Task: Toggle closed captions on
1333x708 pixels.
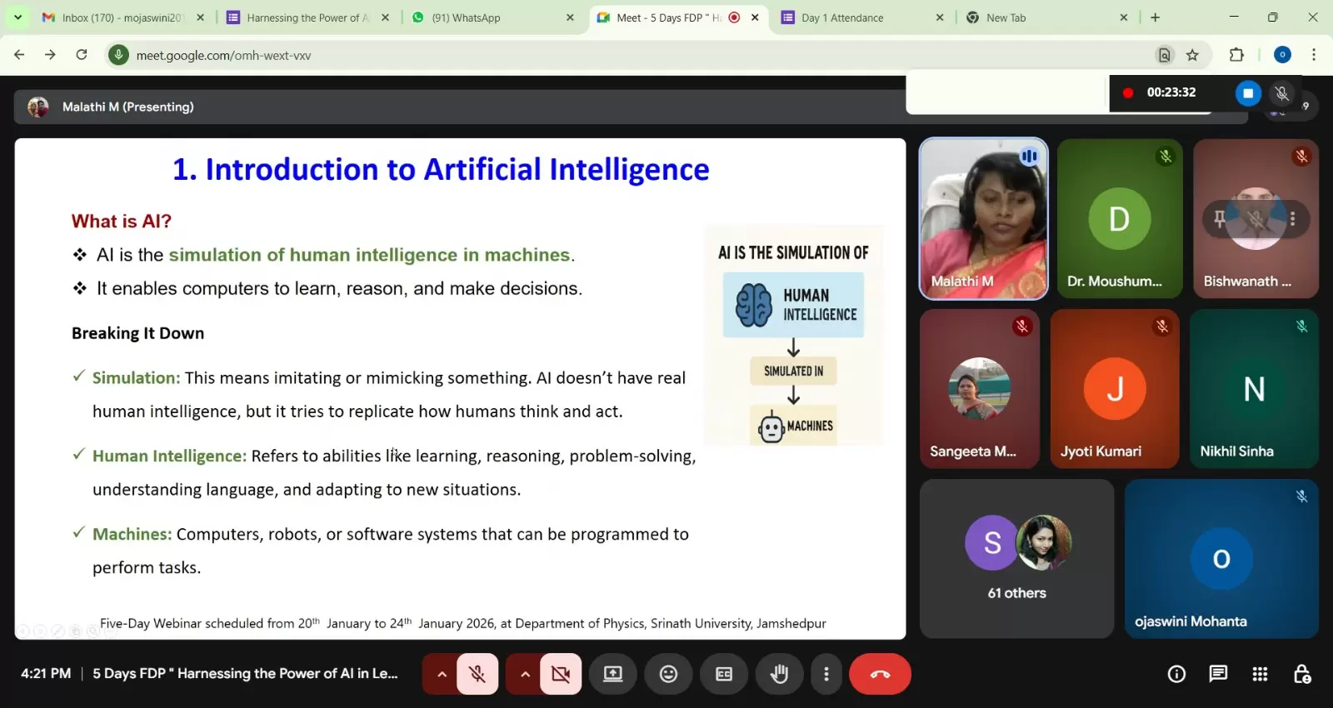Action: pyautogui.click(x=724, y=674)
